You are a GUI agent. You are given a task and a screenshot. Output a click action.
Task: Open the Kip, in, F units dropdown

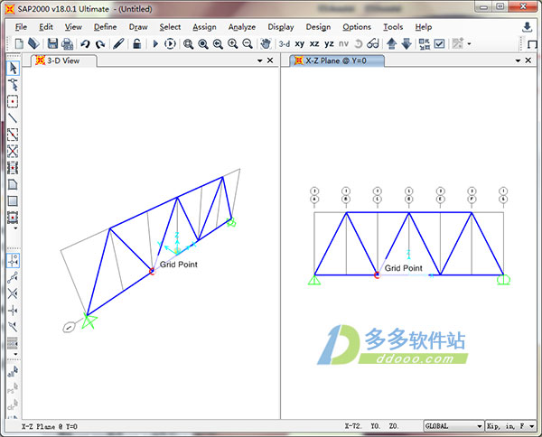click(x=511, y=426)
